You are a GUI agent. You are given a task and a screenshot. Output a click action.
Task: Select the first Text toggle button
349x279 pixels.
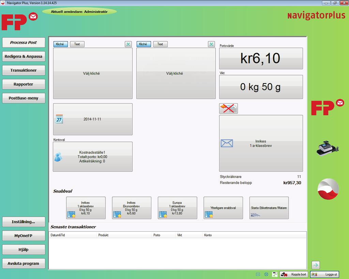click(x=77, y=44)
